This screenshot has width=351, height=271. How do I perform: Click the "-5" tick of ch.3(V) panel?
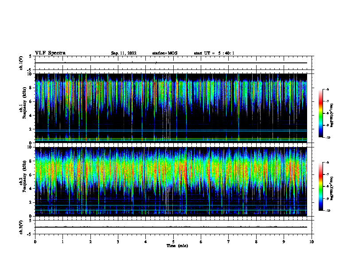pyautogui.click(x=30, y=234)
